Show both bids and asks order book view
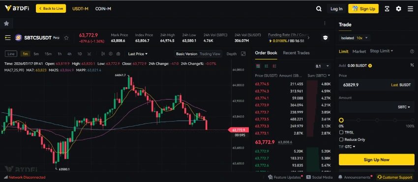This screenshot has height=182, width=418. pos(258,66)
